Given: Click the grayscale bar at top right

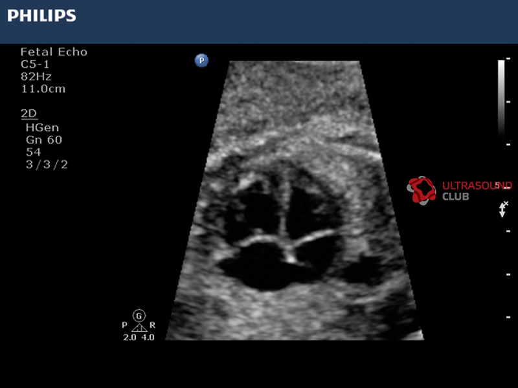Looking at the screenshot, I should pos(501,99).
